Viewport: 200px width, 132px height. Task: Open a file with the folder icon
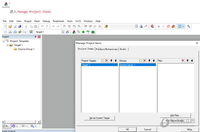coord(10,26)
